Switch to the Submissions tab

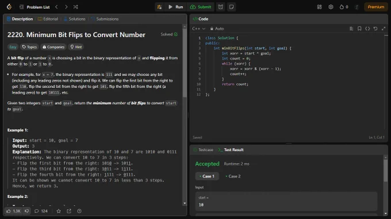point(105,19)
